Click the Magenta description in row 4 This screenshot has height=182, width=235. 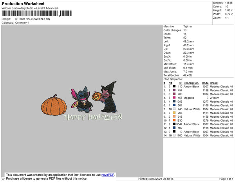coord(189,98)
